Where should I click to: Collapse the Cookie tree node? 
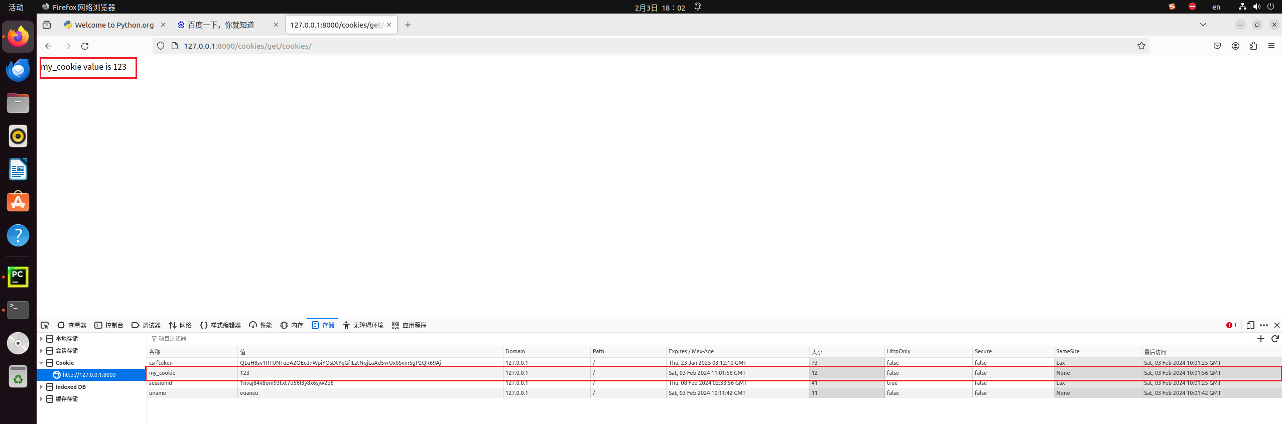click(x=41, y=363)
